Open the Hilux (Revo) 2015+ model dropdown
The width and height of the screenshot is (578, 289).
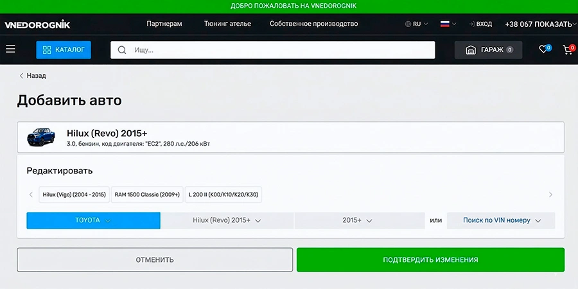click(x=227, y=220)
